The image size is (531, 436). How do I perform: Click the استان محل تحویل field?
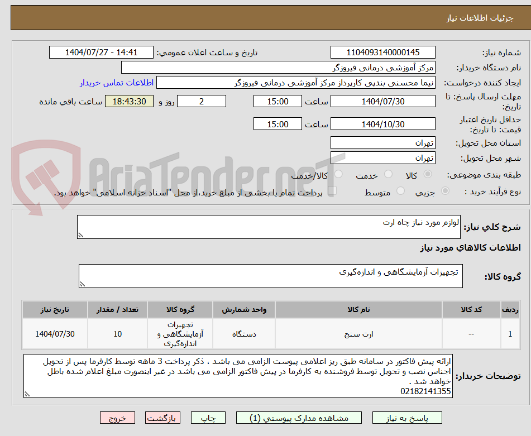click(x=382, y=143)
